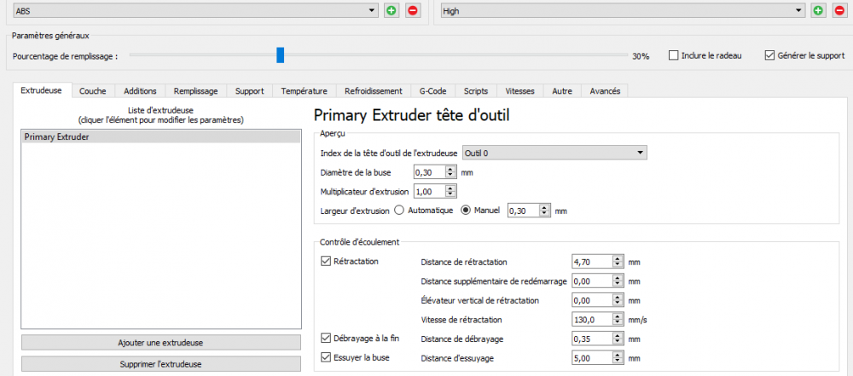The image size is (853, 376).
Task: Click red minus icon beside High dropdown
Action: [839, 10]
